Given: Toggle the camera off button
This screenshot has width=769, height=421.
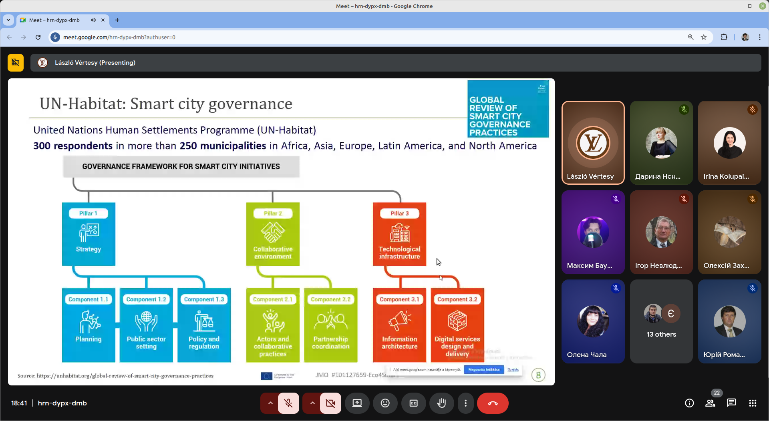Looking at the screenshot, I should pos(330,403).
